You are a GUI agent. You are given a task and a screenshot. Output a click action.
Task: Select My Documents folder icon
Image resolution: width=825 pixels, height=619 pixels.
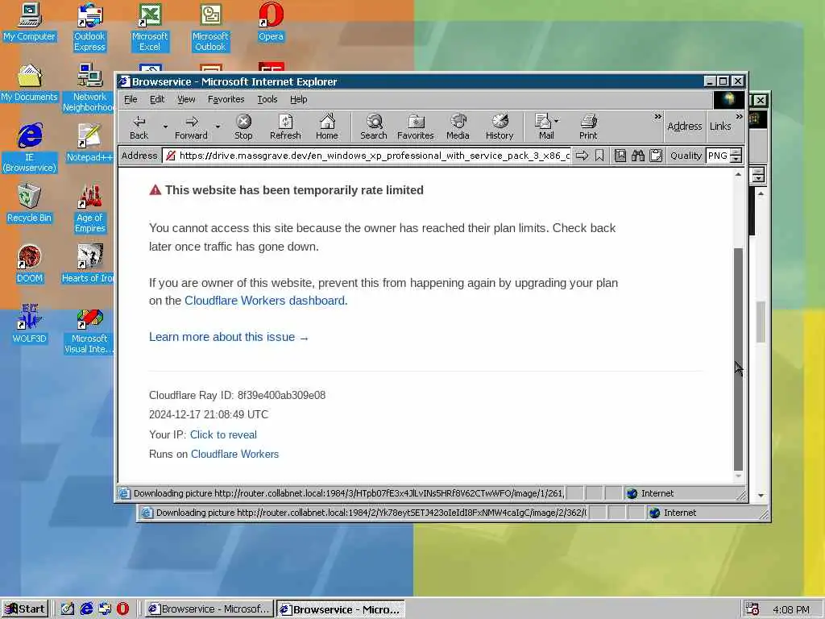[29, 83]
